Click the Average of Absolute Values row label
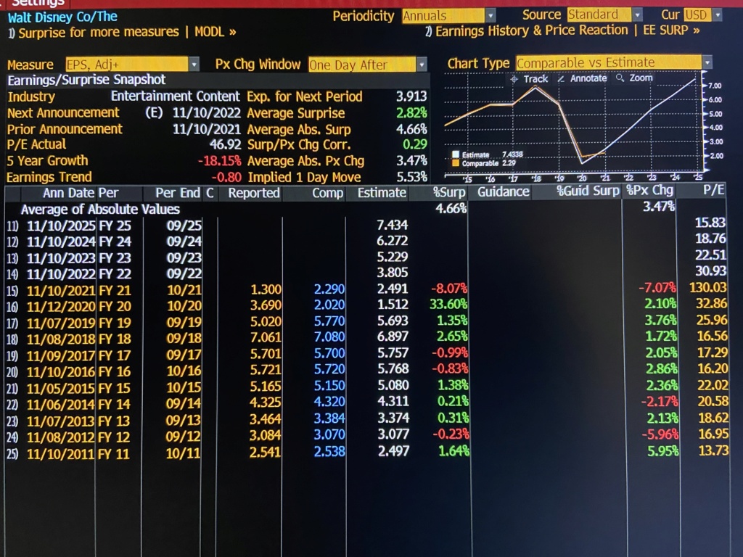 click(x=100, y=210)
